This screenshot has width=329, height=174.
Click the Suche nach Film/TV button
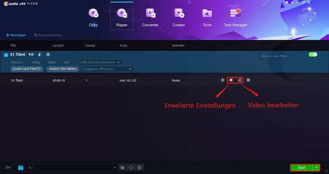(x=27, y=69)
